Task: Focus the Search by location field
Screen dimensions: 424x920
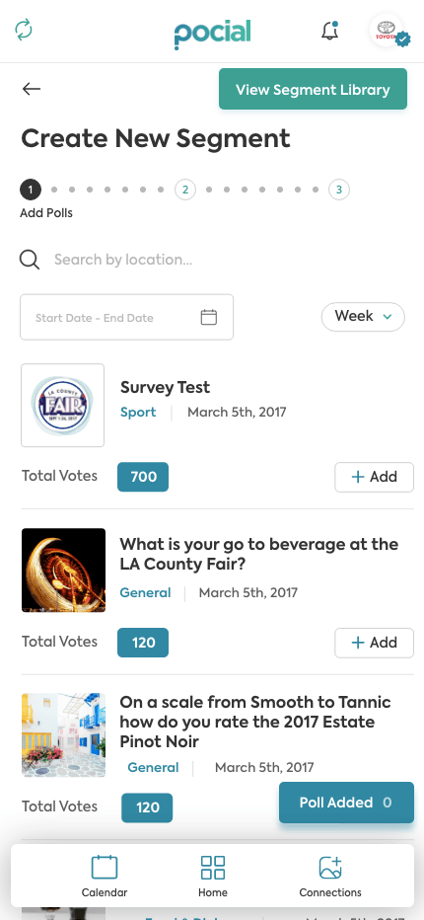Action: pos(212,260)
